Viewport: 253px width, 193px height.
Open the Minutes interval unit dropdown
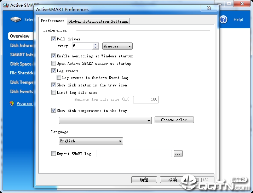coord(117,46)
